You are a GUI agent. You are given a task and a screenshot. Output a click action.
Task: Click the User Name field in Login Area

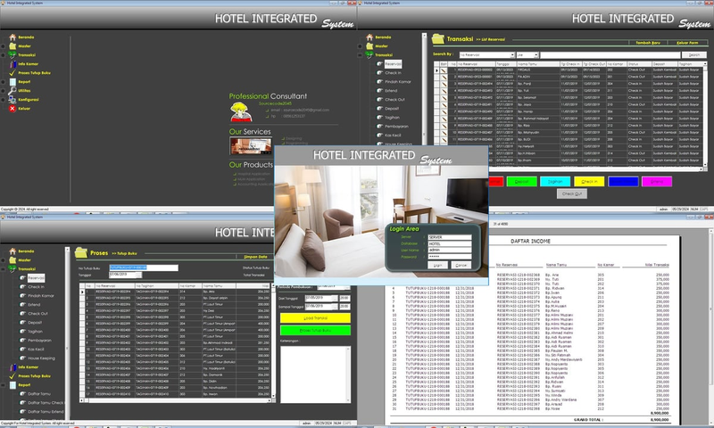pos(450,251)
